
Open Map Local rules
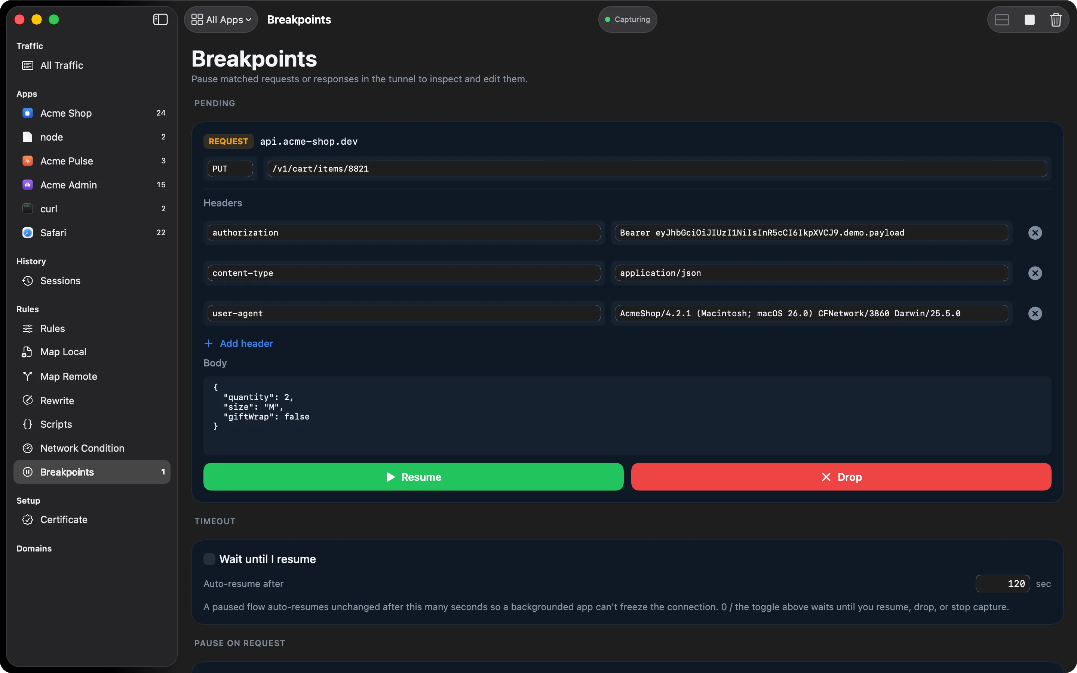92,351
